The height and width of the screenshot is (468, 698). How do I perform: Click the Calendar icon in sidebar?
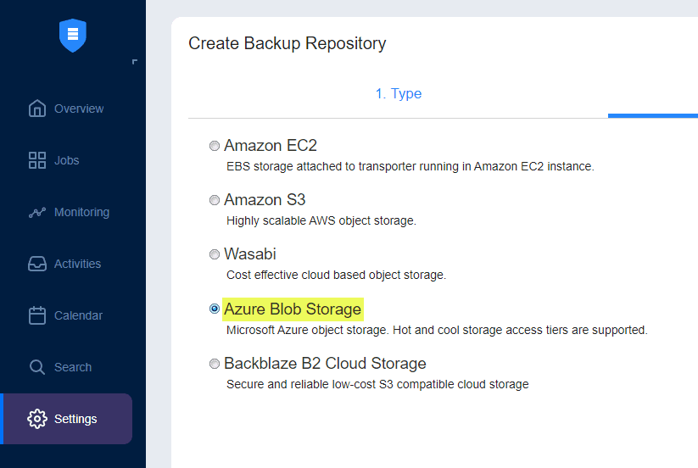(x=37, y=315)
